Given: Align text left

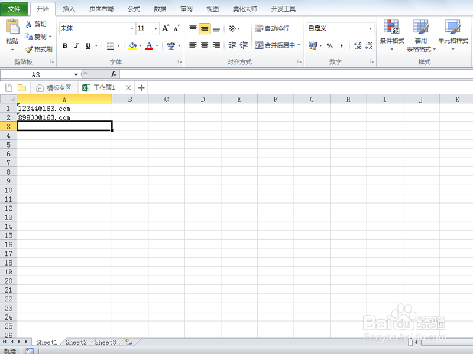Looking at the screenshot, I should [193, 45].
